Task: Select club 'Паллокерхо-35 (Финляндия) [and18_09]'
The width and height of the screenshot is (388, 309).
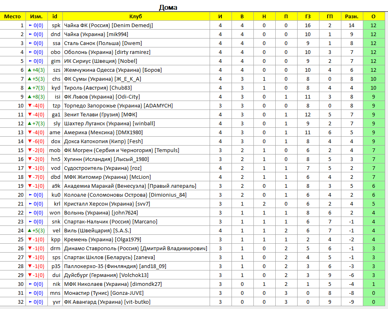Action: point(115,266)
